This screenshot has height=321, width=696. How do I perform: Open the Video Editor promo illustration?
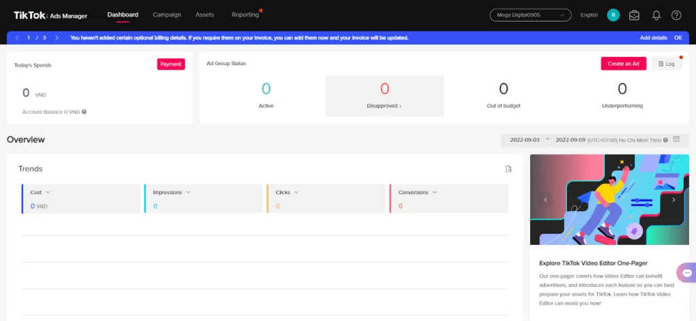tap(610, 200)
